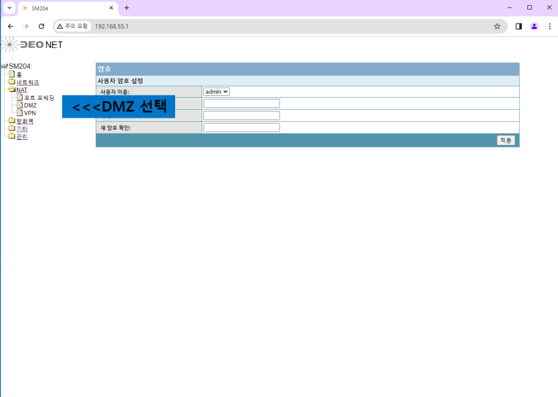Click the security warning indicator
This screenshot has width=558, height=397.
coord(73,27)
